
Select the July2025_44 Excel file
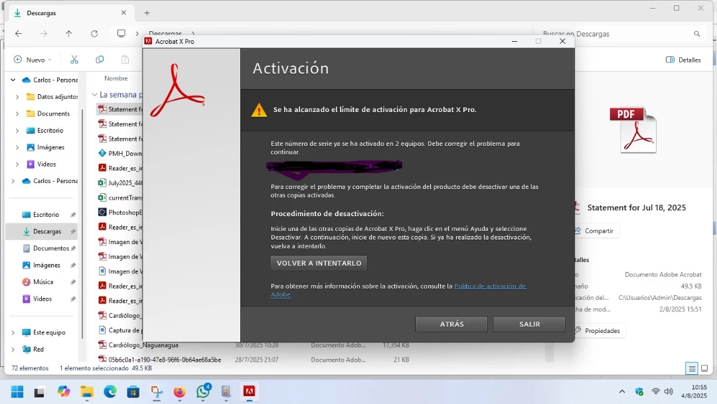click(119, 183)
